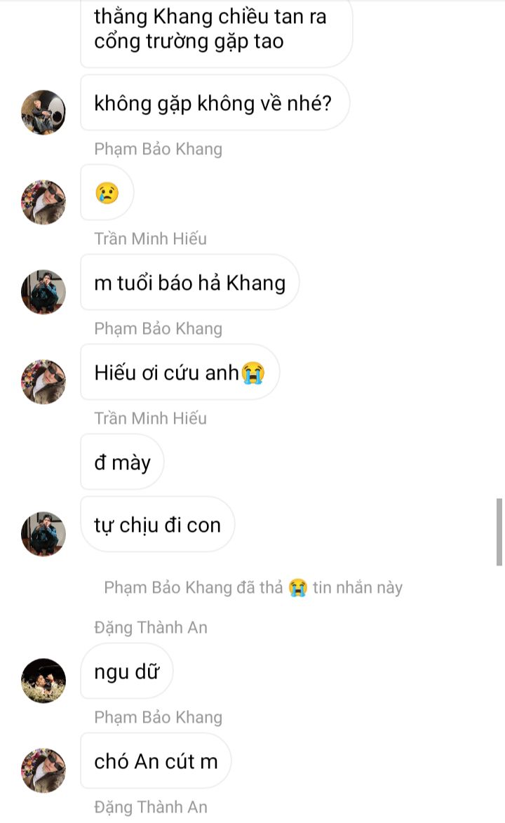Tap the 'chó An cút m' message

156,761
